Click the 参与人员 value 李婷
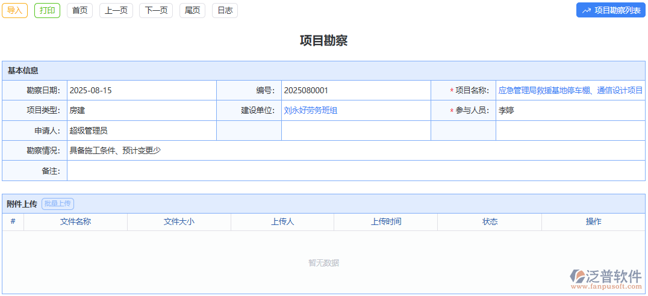The height and width of the screenshot is (296, 648). click(x=506, y=110)
